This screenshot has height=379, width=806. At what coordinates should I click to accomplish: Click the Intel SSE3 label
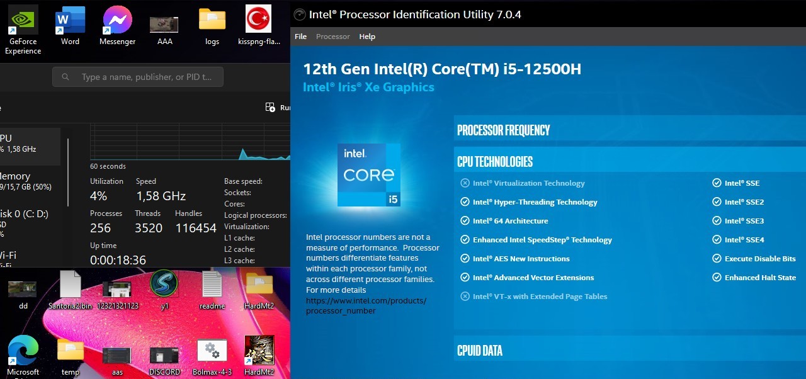pyautogui.click(x=744, y=221)
